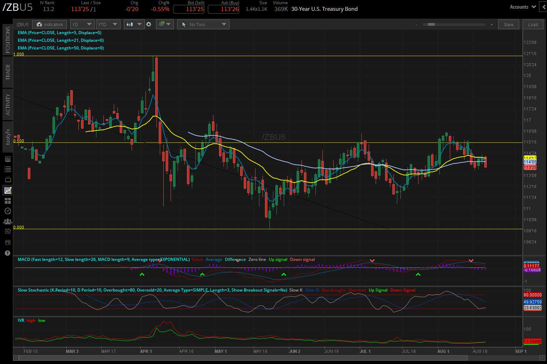Viewport: 547px width, 364px height.
Task: Click the calendar undo icon in sidebar
Action: pos(8,232)
